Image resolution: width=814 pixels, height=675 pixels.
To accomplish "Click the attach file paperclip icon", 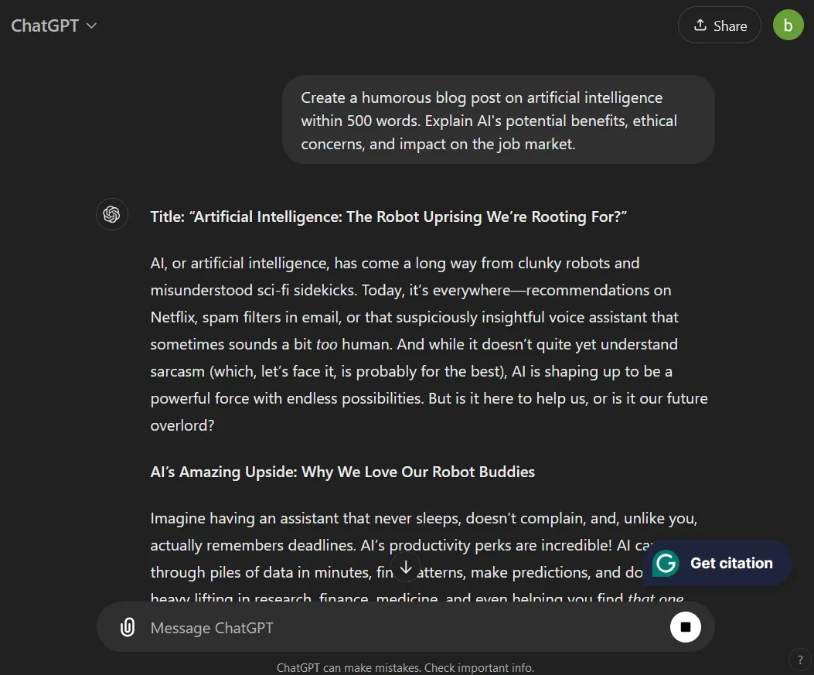I will [128, 627].
